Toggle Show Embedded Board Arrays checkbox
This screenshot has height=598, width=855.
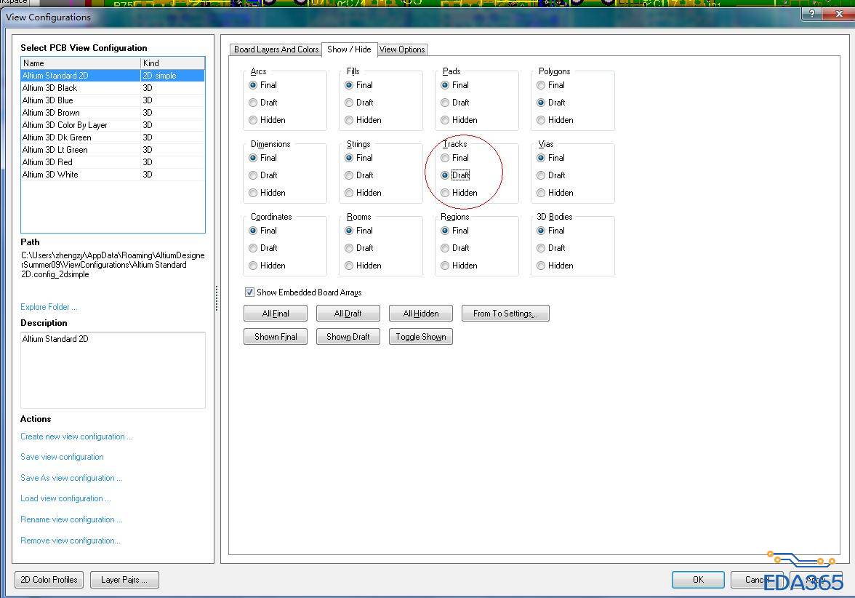coord(250,292)
